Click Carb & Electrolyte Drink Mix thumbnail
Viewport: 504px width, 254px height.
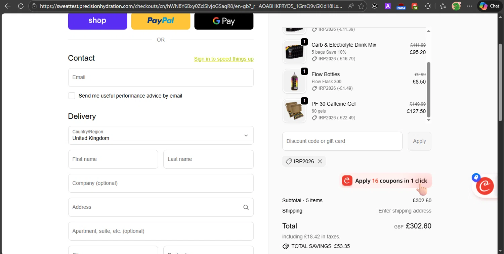pos(294,52)
